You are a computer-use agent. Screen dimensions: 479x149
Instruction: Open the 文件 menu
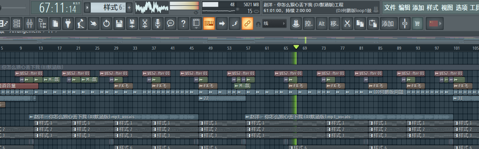tap(390, 8)
